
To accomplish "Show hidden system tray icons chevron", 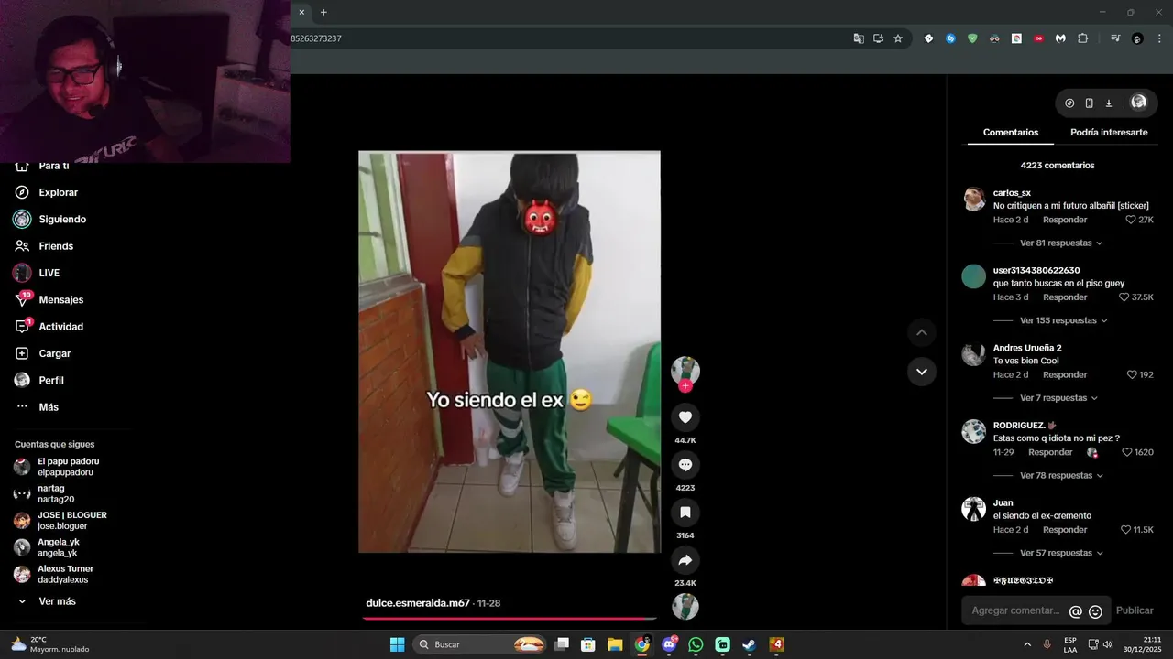I will click(1027, 644).
